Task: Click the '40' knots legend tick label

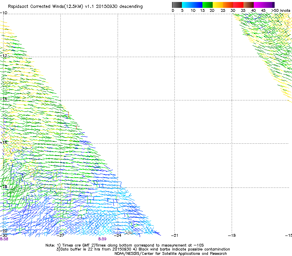Action: (x=253, y=11)
